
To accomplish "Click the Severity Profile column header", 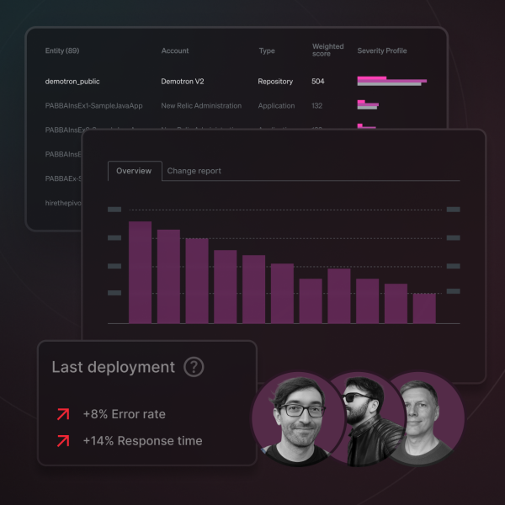I will coord(381,51).
